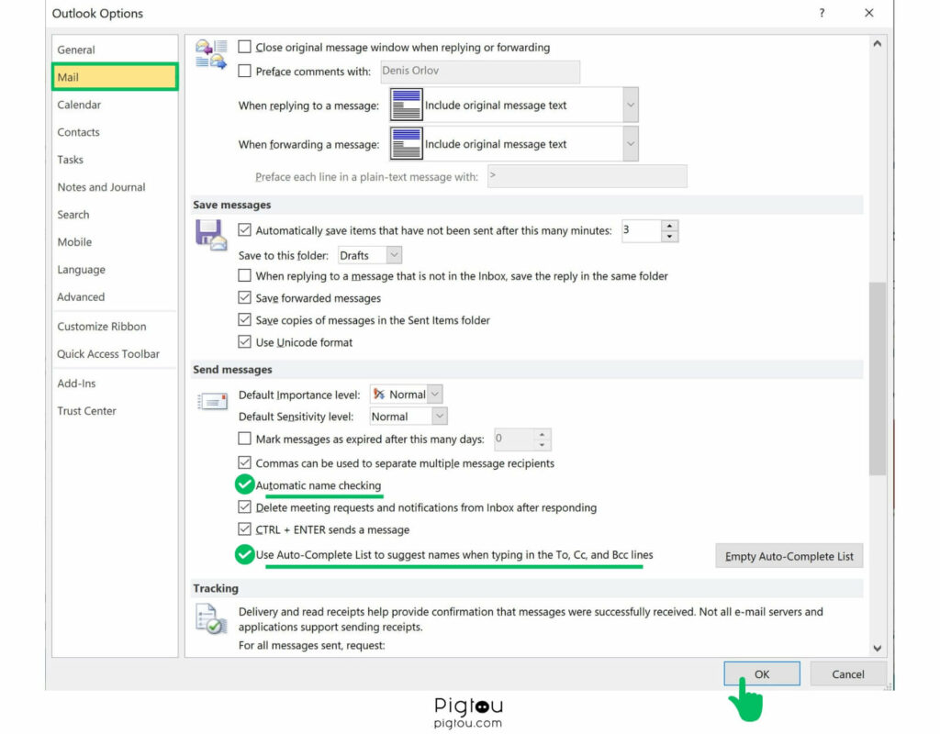Click the Automatic name checking label
This screenshot has width=940, height=734.
click(319, 485)
